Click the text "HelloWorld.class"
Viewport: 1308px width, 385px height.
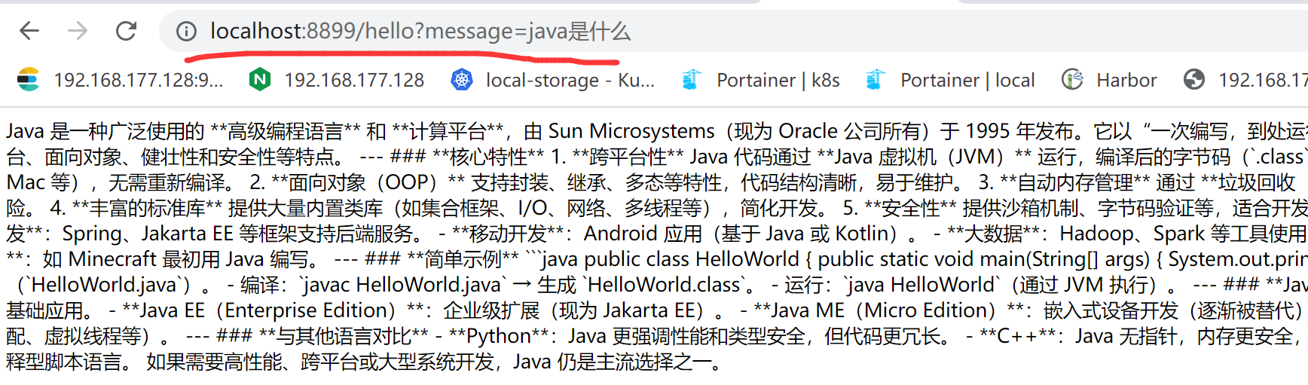click(666, 285)
